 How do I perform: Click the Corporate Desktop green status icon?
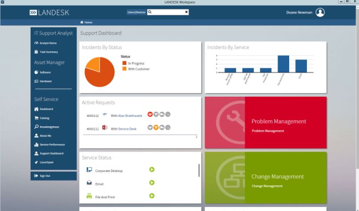152,169
